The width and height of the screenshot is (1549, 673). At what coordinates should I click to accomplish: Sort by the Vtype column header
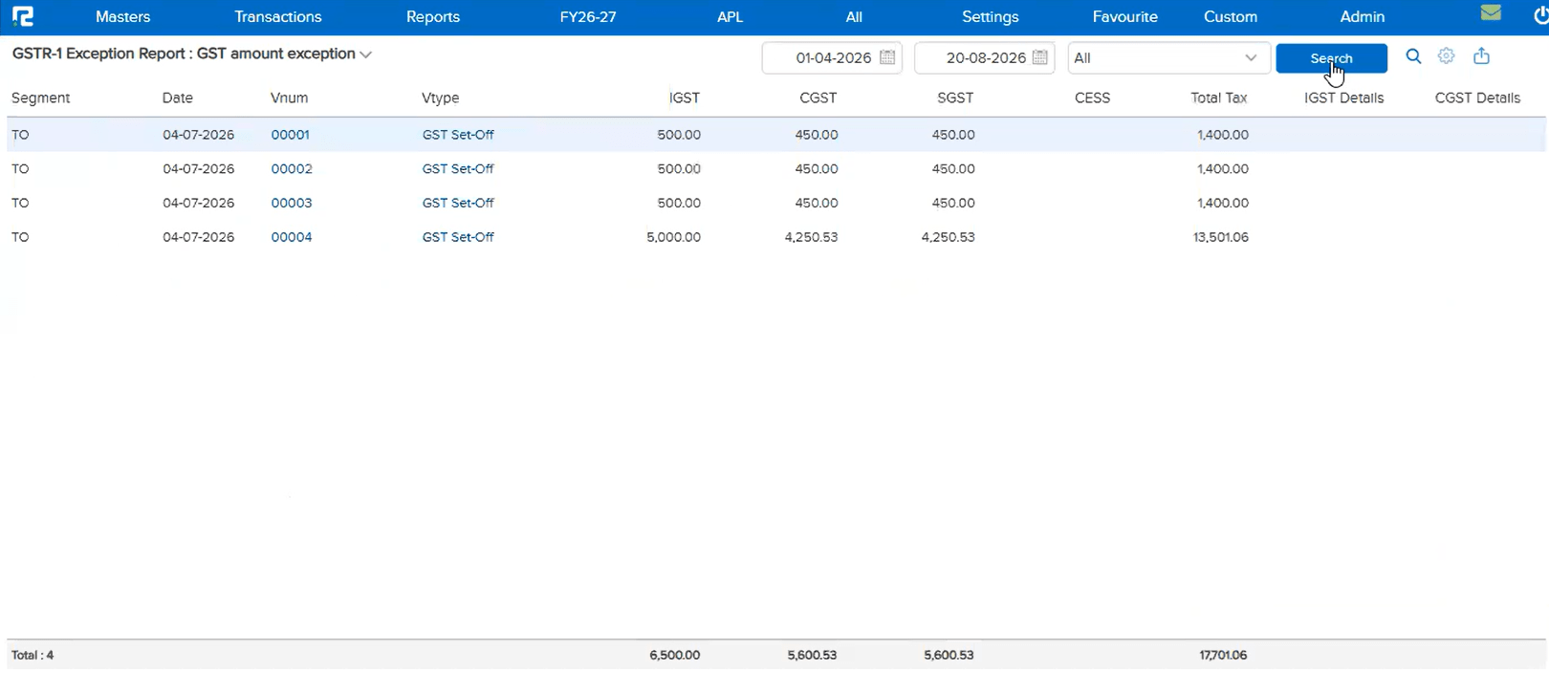point(441,98)
